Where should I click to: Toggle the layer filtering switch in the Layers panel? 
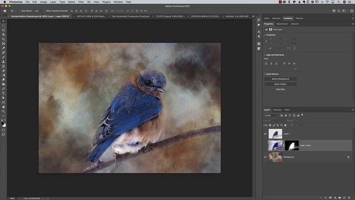[x=302, y=115]
